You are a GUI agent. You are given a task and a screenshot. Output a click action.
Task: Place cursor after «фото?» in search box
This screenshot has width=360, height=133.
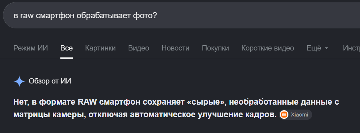click(157, 16)
